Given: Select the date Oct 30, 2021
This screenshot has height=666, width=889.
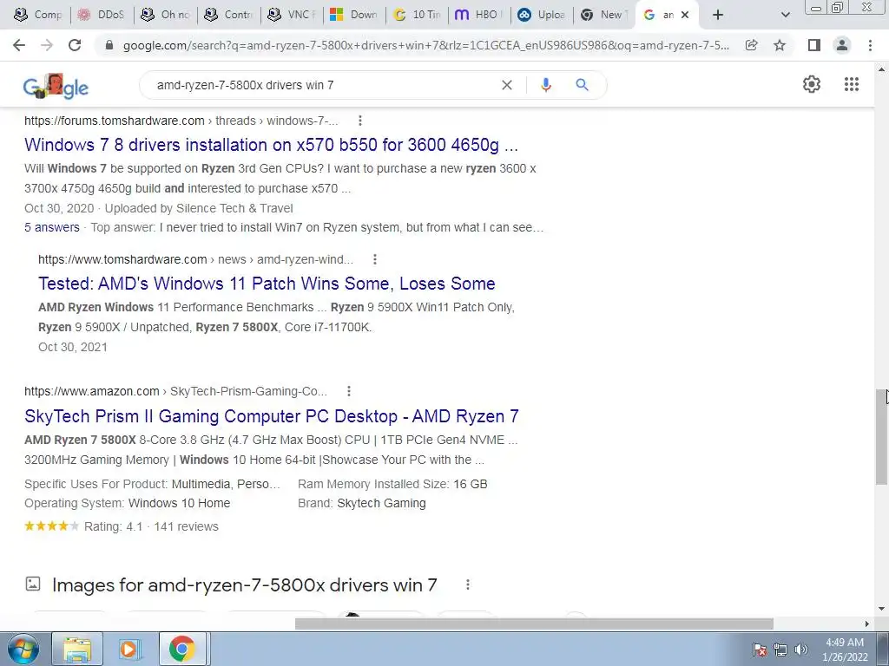Looking at the screenshot, I should click(73, 347).
